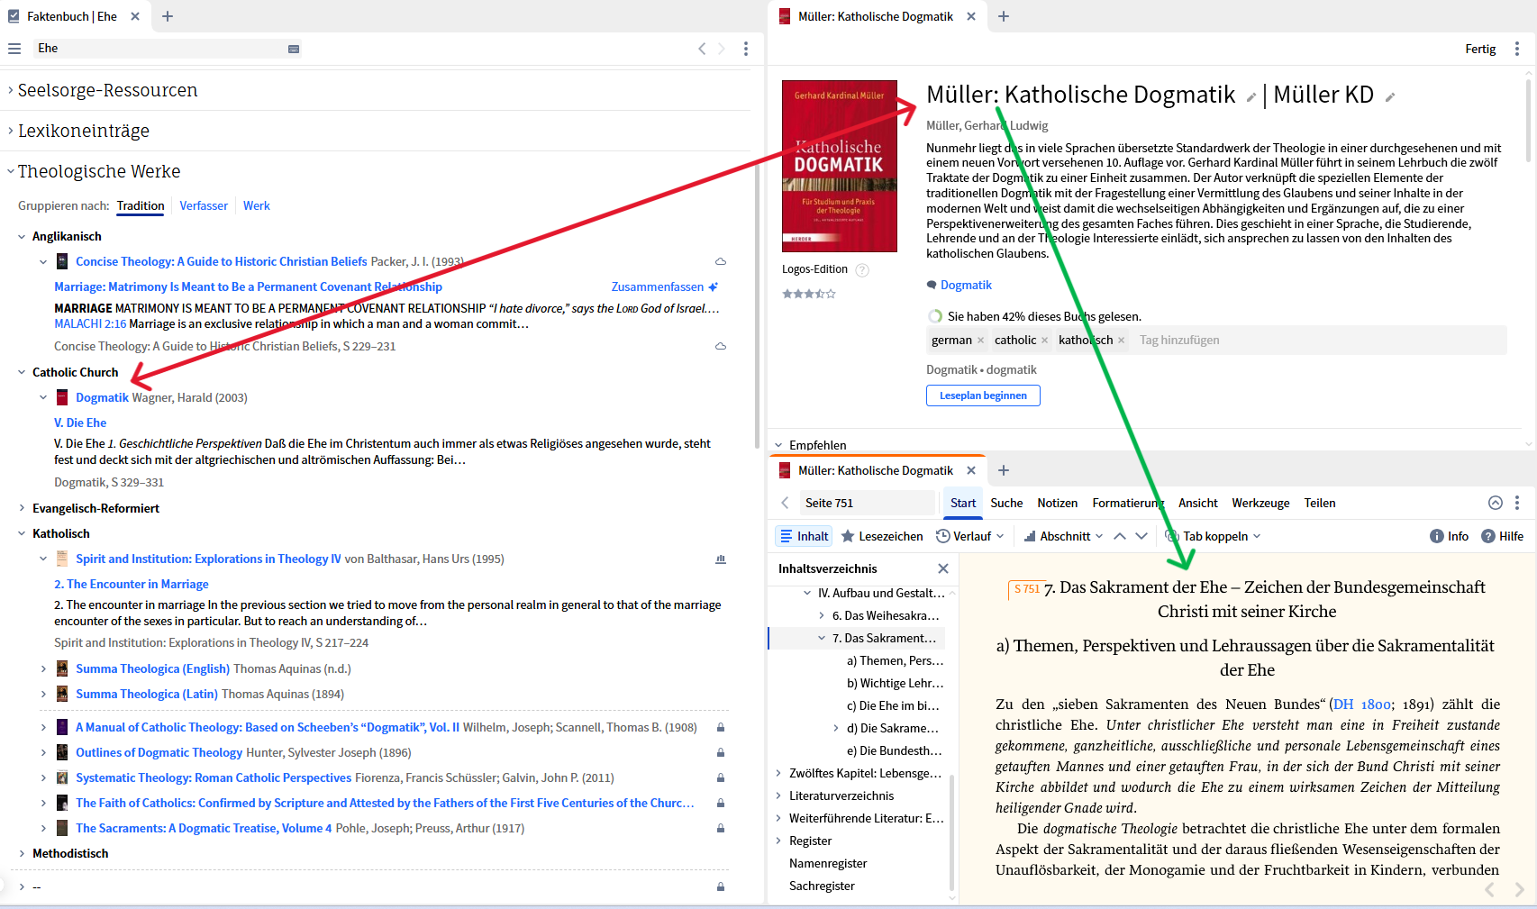Switch to the Suche ribbon tab

coord(1006,503)
